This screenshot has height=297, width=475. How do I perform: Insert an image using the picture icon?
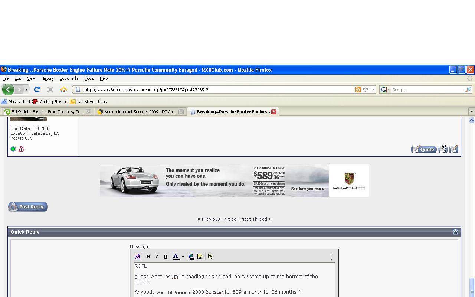[x=200, y=257]
